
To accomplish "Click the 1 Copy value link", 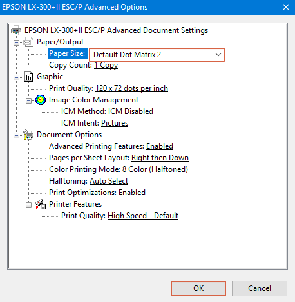I will point(106,65).
